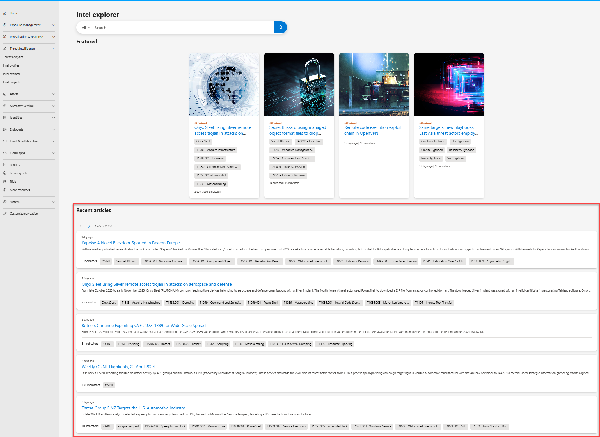Screen dimensions: 600x437
Task: Click the T1566 - Phishing tag
Action: pos(128,344)
